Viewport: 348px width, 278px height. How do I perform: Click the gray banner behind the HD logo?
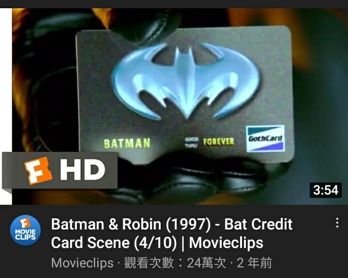click(60, 170)
